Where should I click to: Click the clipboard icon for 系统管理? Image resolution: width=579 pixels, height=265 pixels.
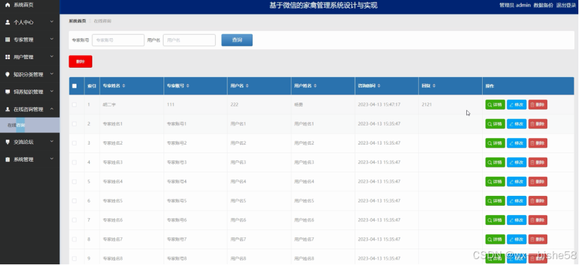tap(7, 159)
